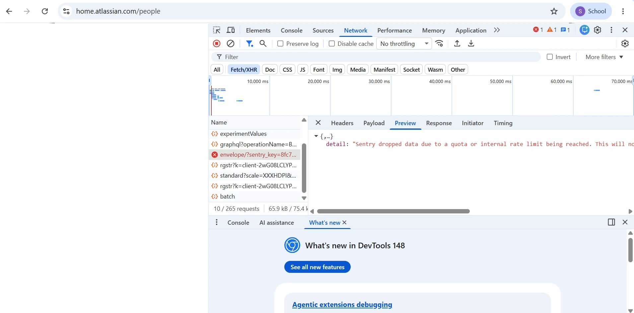This screenshot has width=634, height=313.
Task: Open network search magnifier
Action: (263, 43)
